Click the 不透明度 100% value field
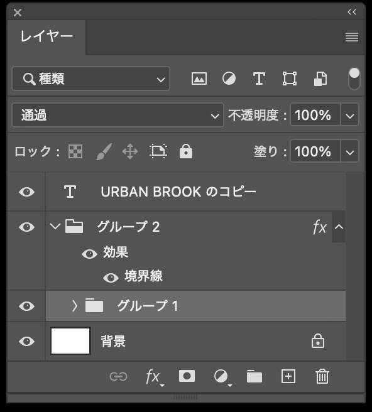Screen dimensions: 372x412 tap(315, 115)
